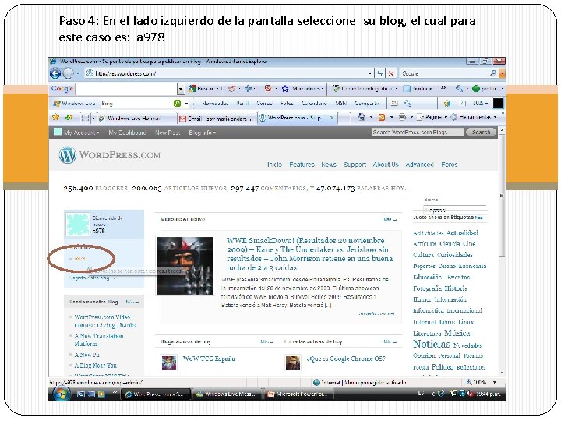
Task: Click Correo on the Windows Live toolbar
Action: [264, 104]
